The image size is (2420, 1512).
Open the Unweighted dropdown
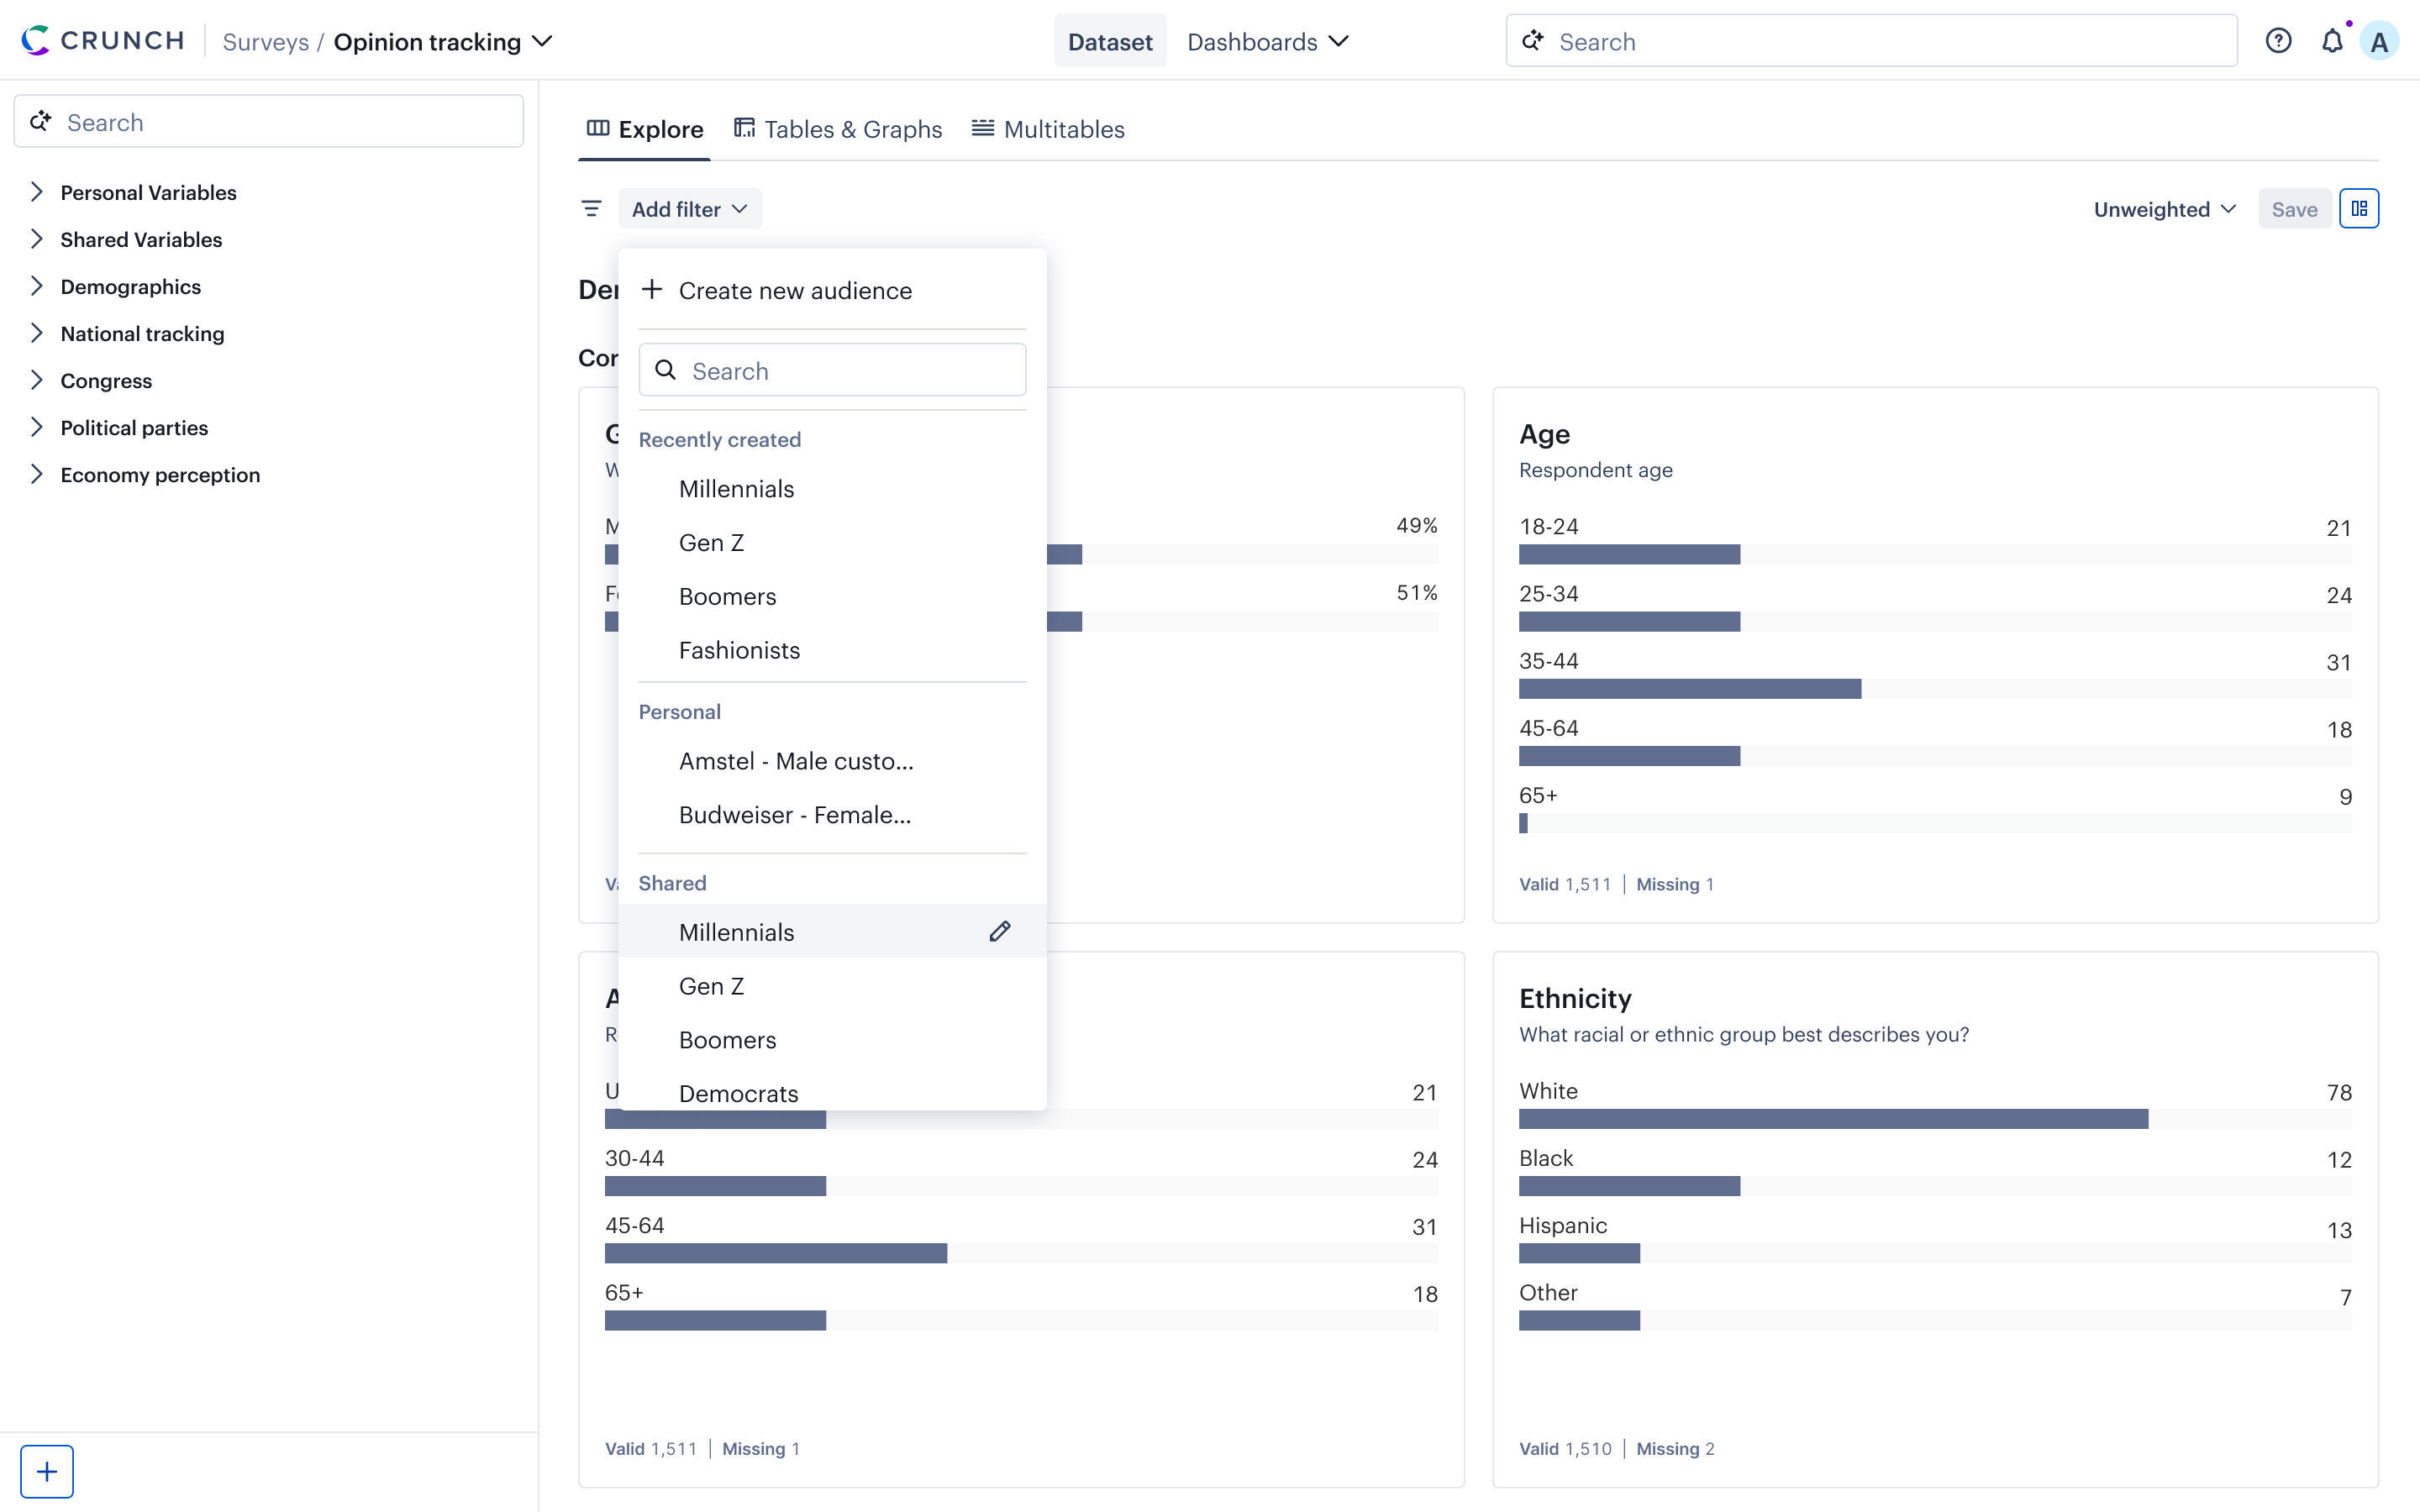2163,209
